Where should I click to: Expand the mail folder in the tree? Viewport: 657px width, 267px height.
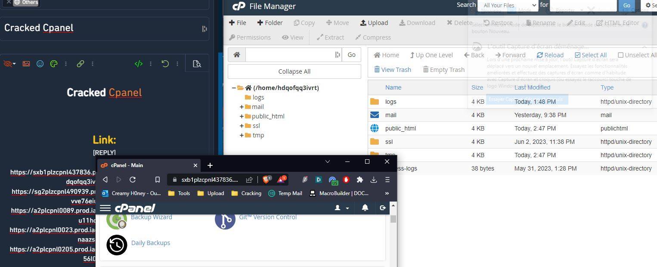(x=242, y=107)
